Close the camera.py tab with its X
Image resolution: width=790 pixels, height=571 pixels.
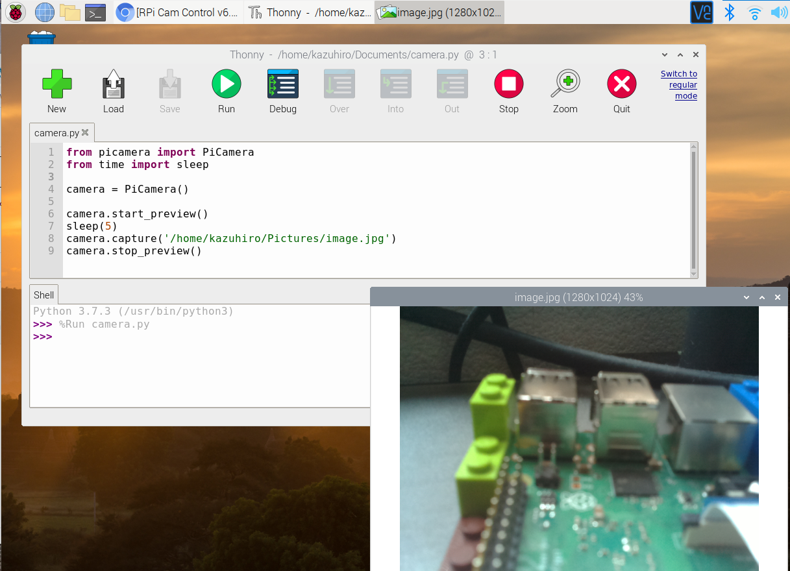pos(85,133)
